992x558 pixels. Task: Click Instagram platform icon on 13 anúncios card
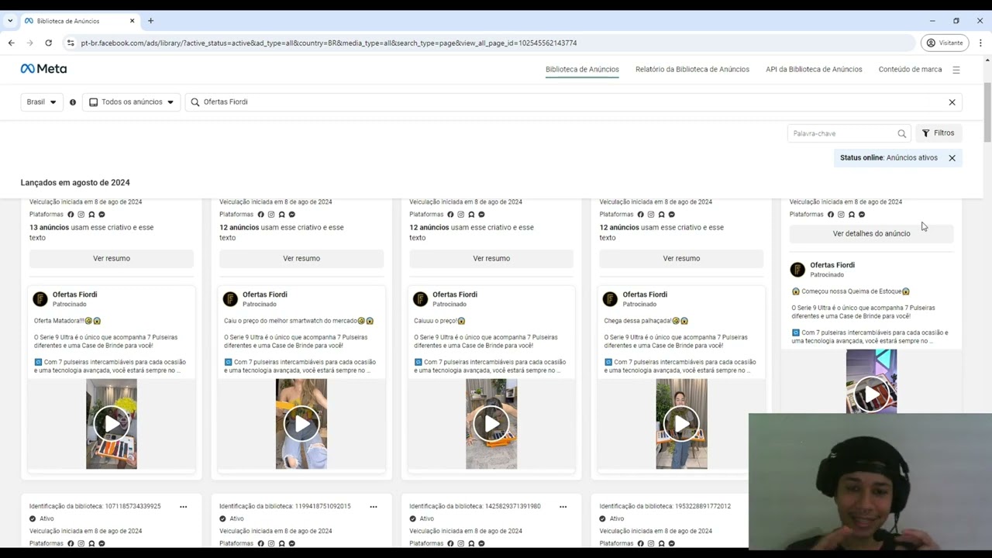point(81,215)
